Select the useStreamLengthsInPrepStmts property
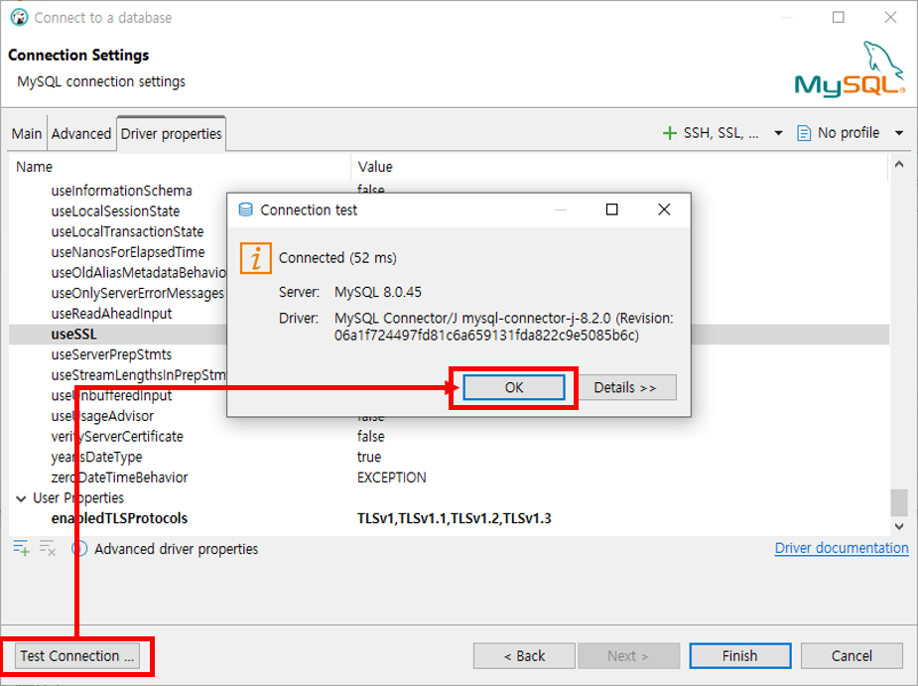The height and width of the screenshot is (686, 918). pos(139,375)
